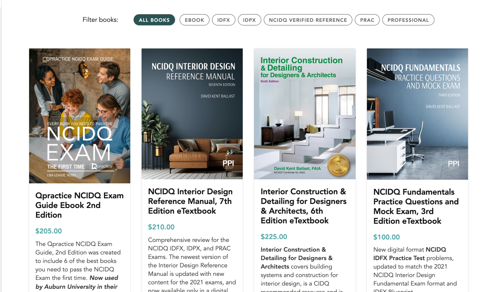Click the Qpractice logo on the Exam Guide cover

102,166
